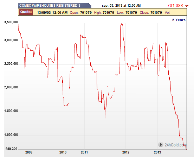Select the 5 Years range label
Image resolution: width=194 pixels, height=157 pixels.
point(179,20)
